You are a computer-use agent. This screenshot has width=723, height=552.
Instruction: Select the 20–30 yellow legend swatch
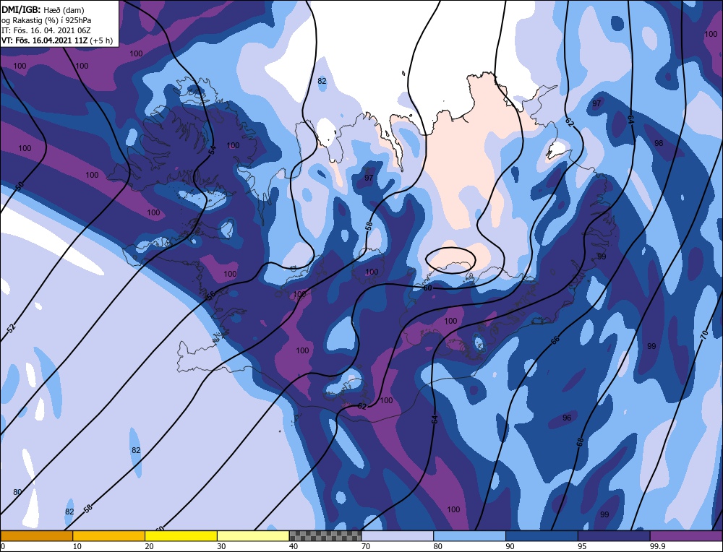pos(181,535)
